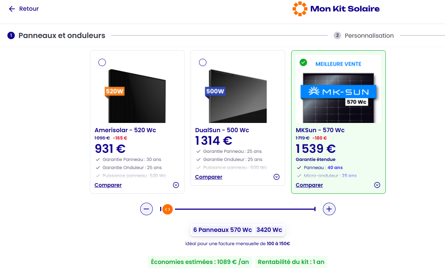
Task: Click Comparer link under Amerisolar
Action: pyautogui.click(x=108, y=185)
